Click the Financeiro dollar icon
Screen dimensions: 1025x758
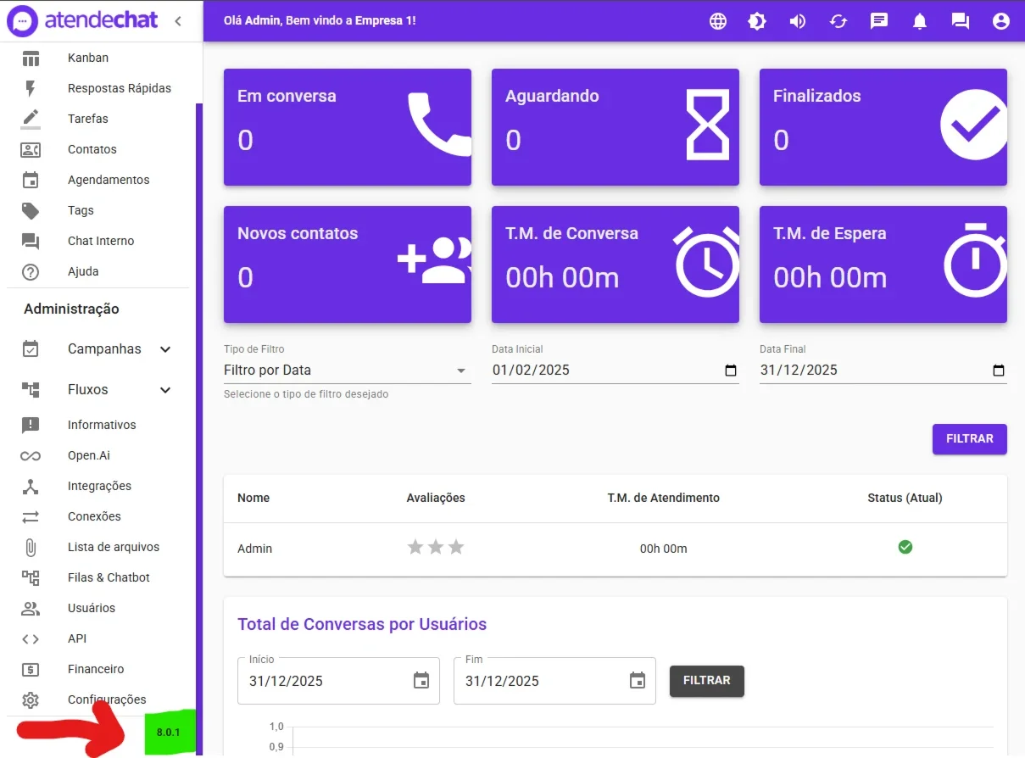click(x=31, y=669)
